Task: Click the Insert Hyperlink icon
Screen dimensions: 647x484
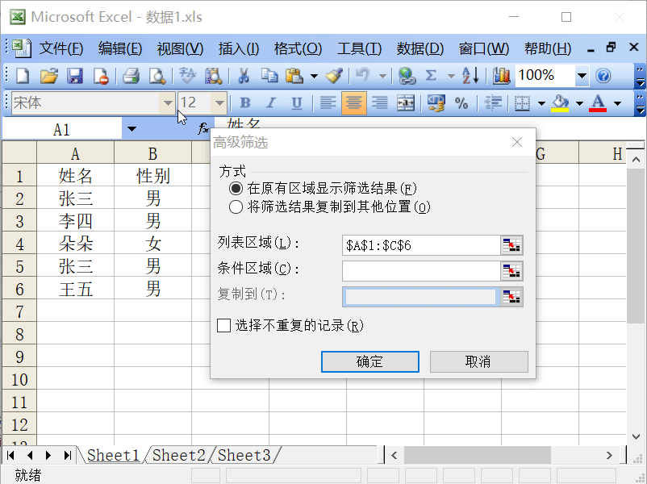Action: [x=406, y=75]
